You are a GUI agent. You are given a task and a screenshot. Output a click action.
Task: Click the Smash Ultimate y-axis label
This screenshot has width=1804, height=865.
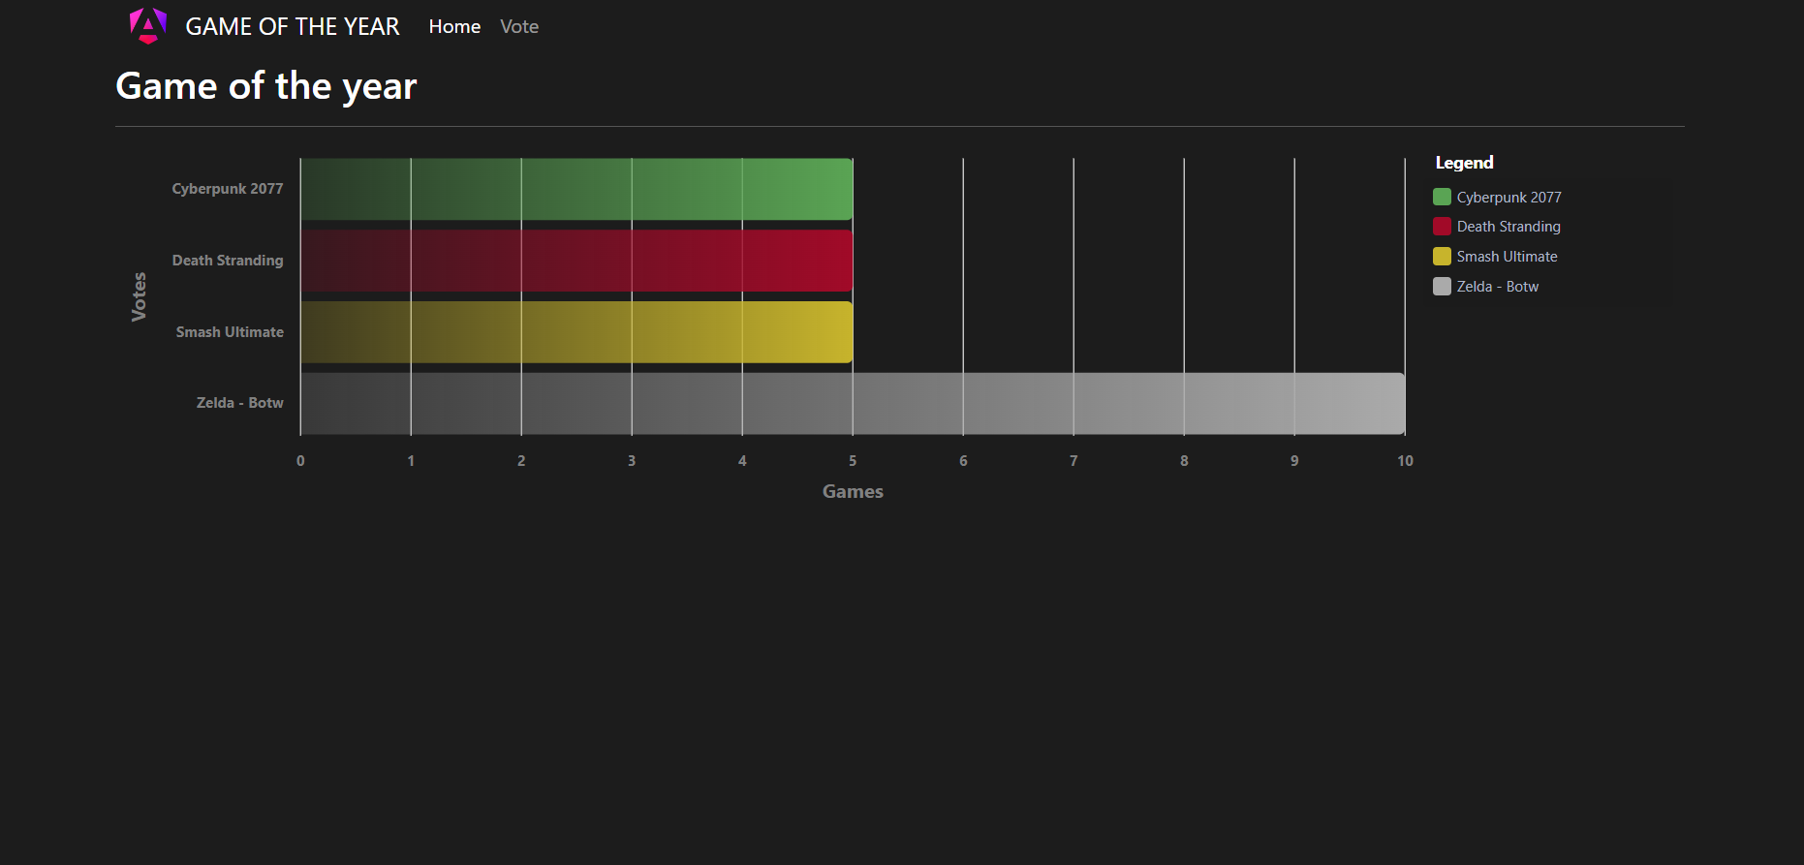pos(230,332)
